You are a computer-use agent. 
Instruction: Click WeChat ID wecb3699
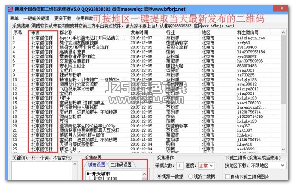(x=246, y=149)
